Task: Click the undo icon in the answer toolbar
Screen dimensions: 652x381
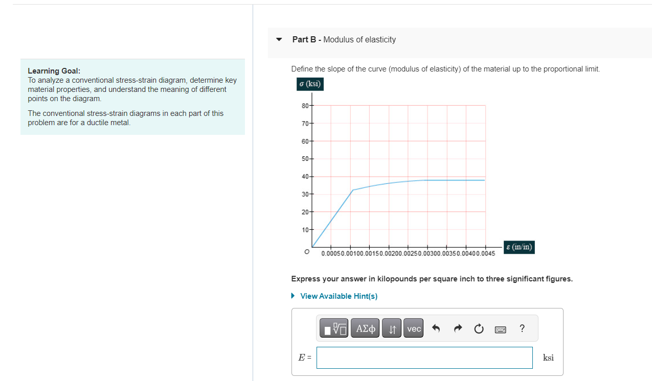Action: click(436, 328)
